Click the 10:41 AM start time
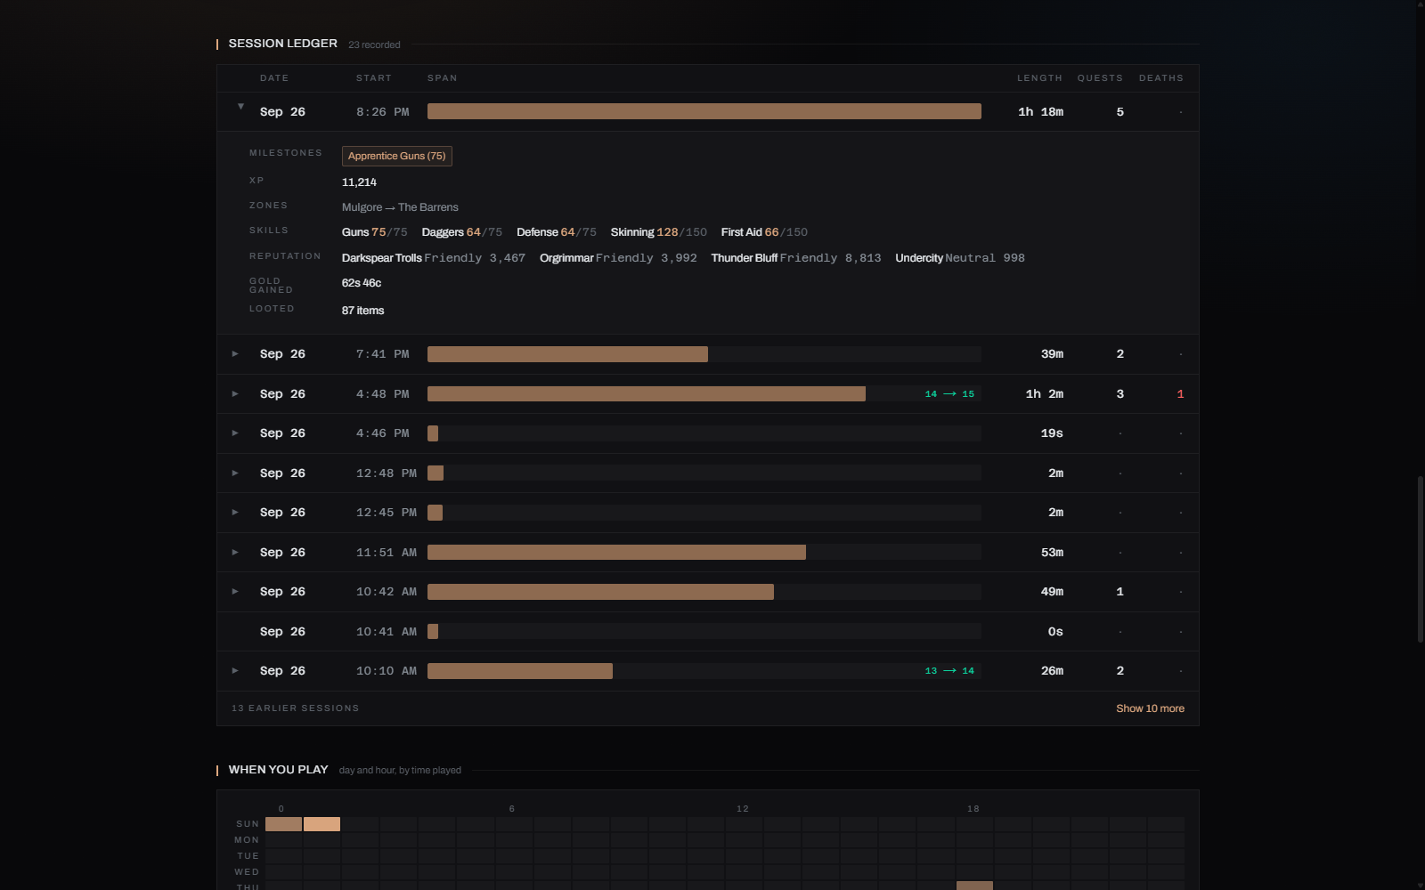 (x=387, y=632)
